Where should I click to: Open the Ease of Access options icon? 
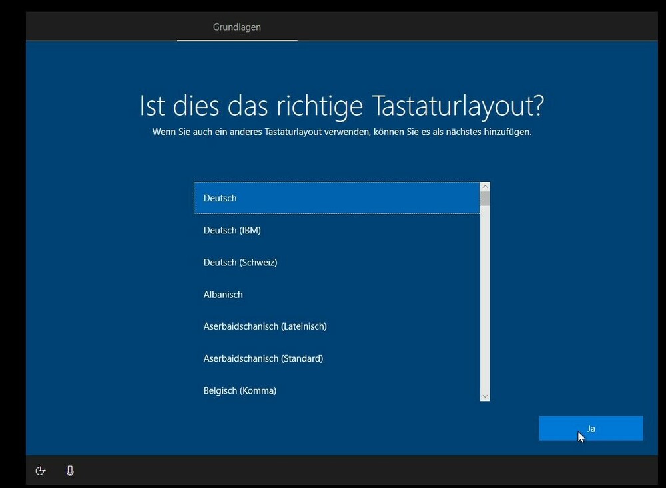pyautogui.click(x=41, y=471)
